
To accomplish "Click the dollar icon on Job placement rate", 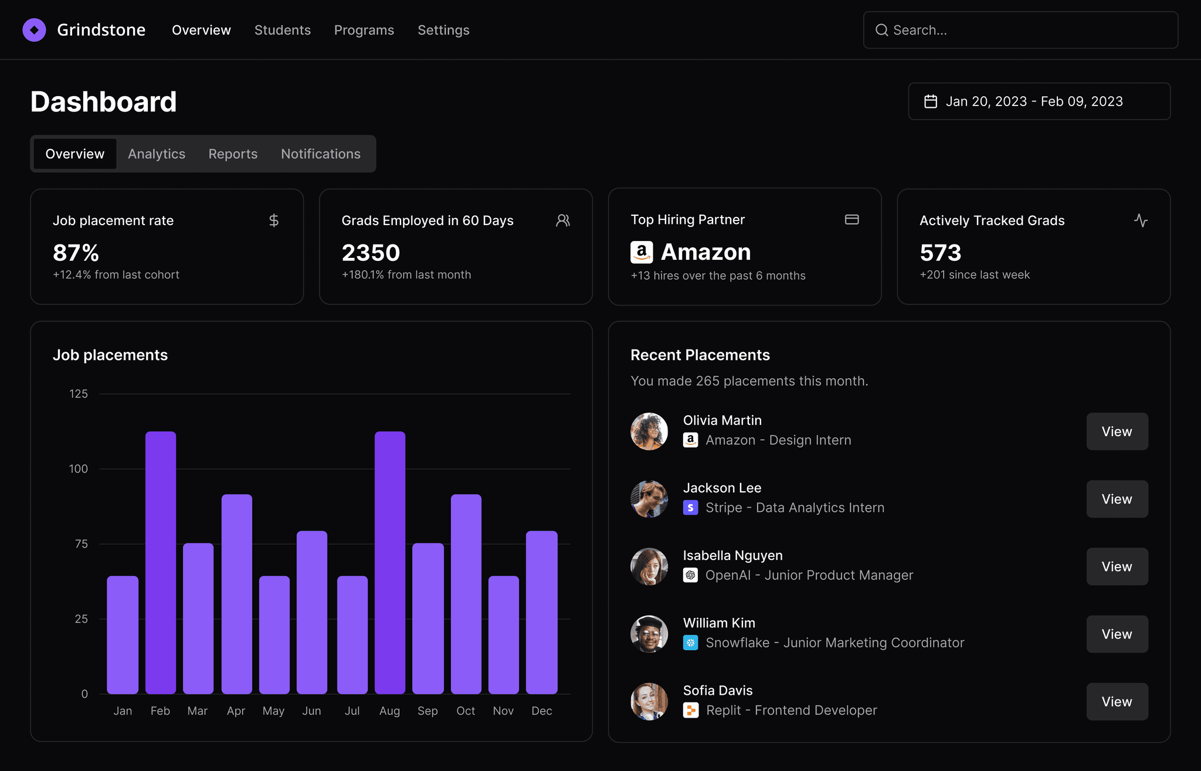I will pos(274,220).
